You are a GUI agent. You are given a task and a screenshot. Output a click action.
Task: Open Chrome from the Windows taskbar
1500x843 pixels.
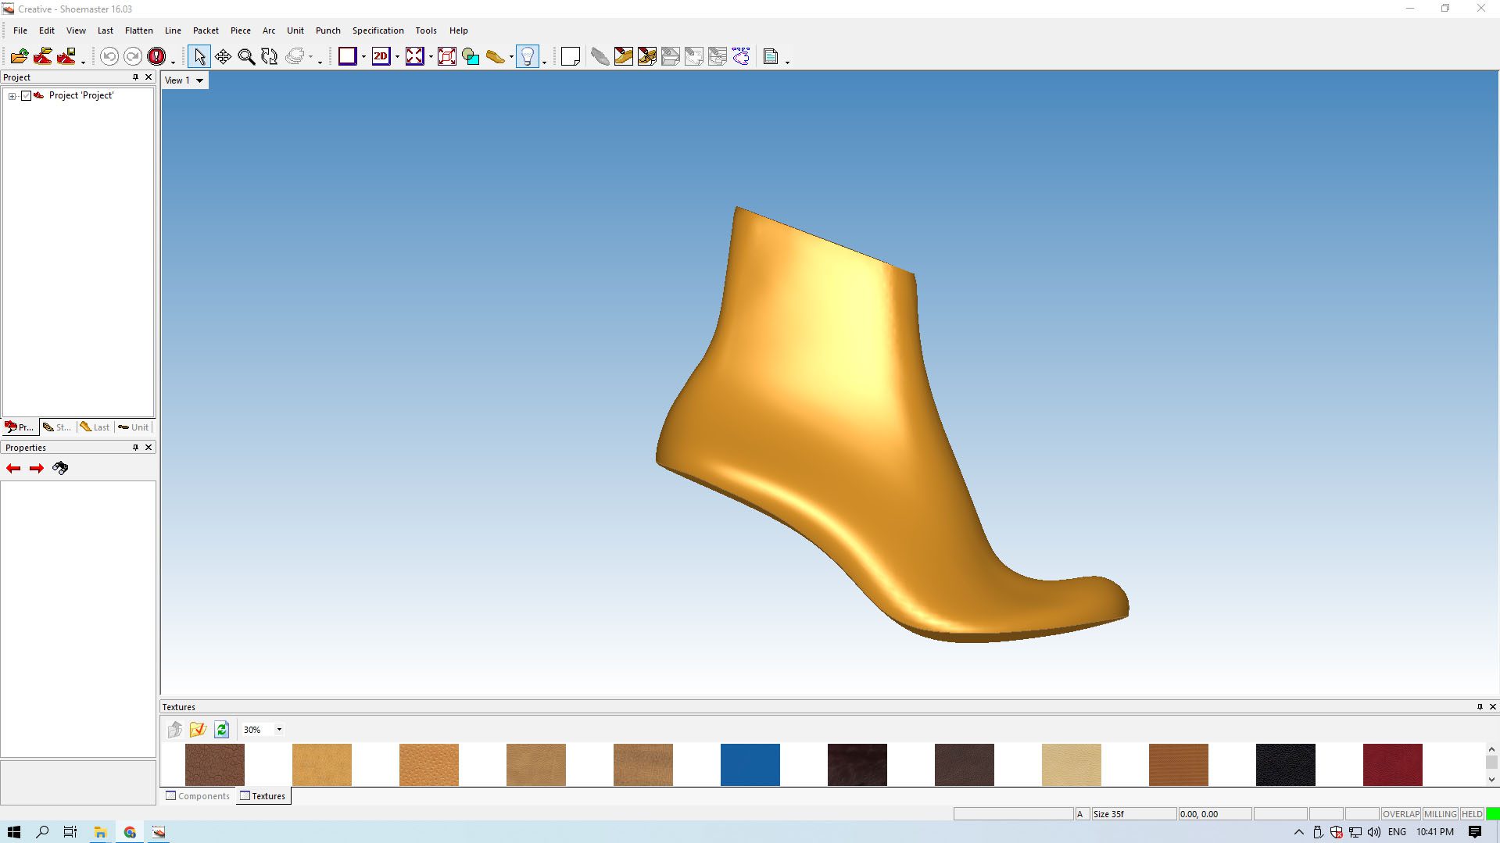coord(130,832)
